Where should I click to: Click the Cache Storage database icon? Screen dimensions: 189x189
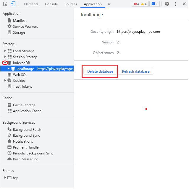[9, 105]
